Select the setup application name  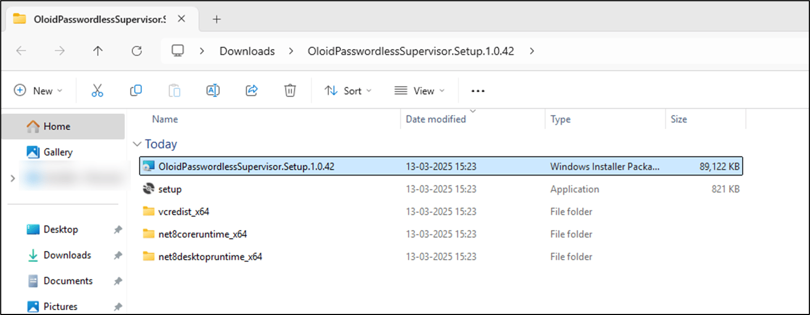[x=170, y=189]
